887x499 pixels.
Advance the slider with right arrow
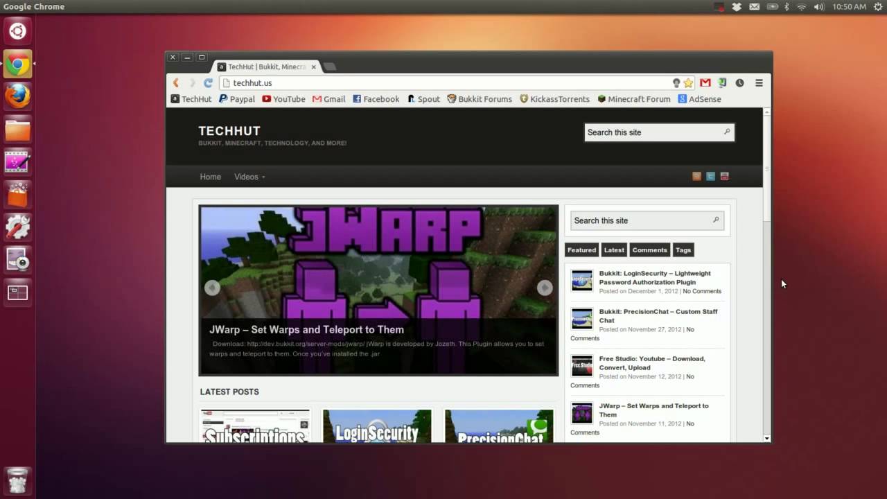545,288
